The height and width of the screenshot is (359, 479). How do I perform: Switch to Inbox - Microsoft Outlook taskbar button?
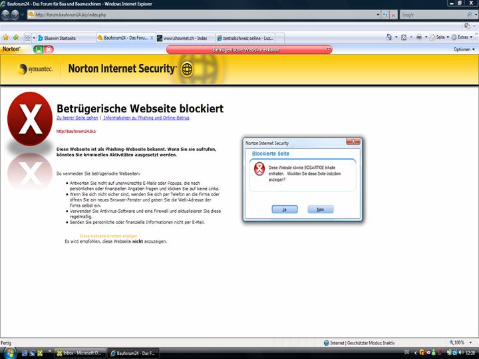pos(80,353)
